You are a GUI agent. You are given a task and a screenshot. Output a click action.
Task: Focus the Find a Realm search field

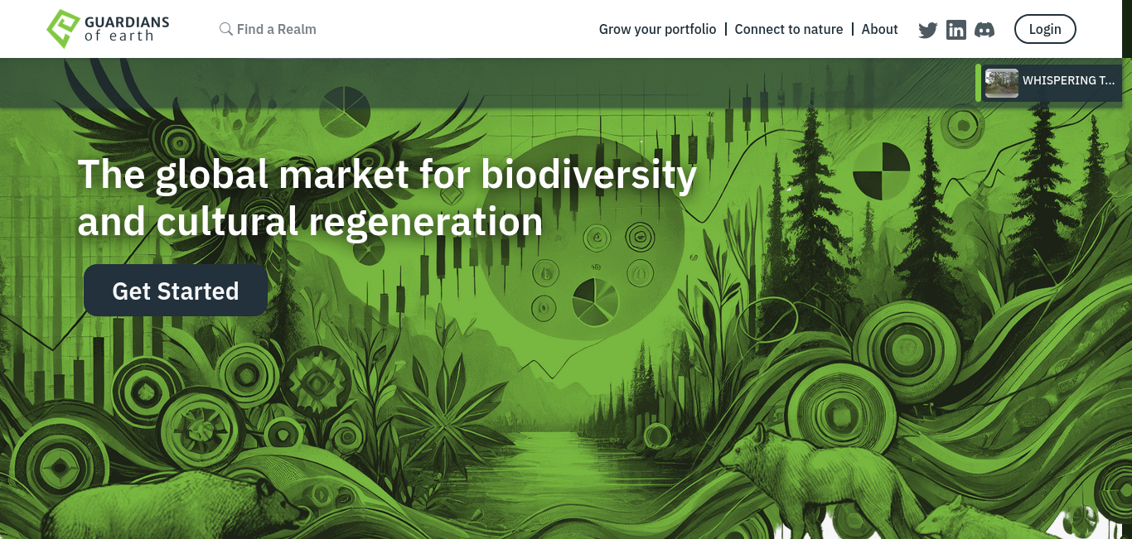pyautogui.click(x=277, y=29)
